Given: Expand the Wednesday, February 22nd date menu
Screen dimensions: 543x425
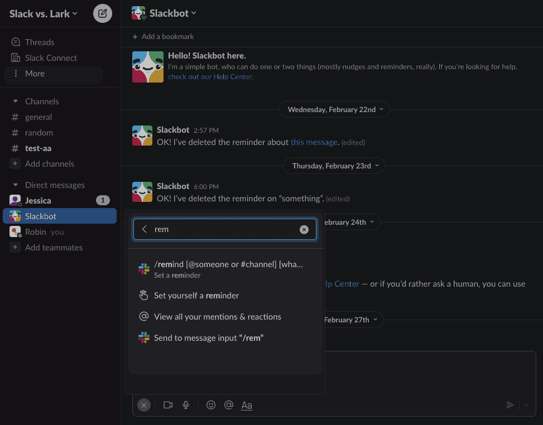Looking at the screenshot, I should tap(334, 110).
